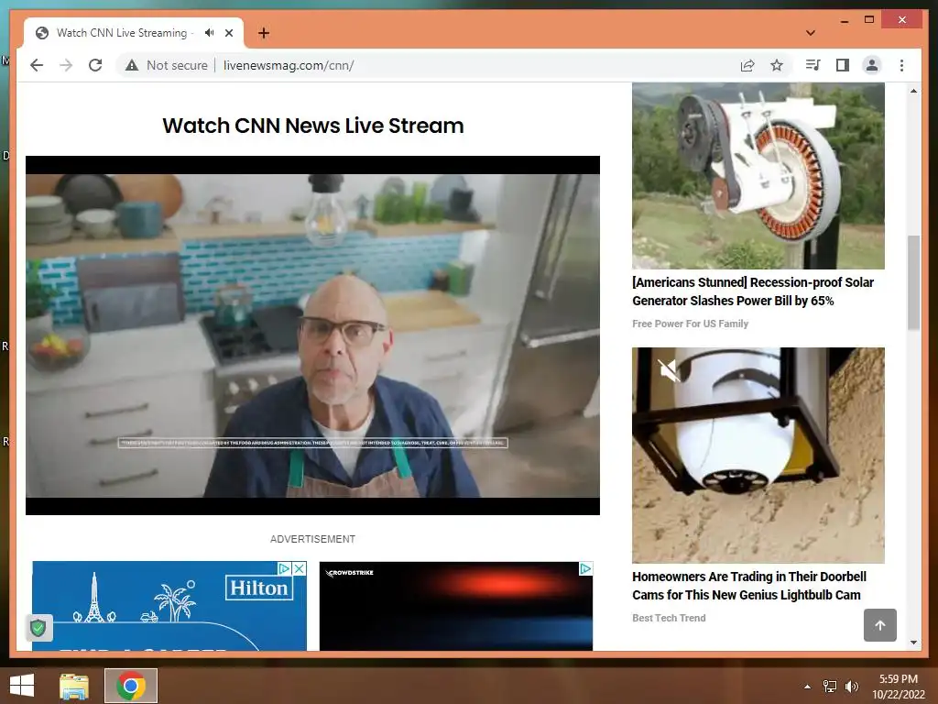Open the Hilton advertisement banner
938x704 pixels.
click(169, 606)
